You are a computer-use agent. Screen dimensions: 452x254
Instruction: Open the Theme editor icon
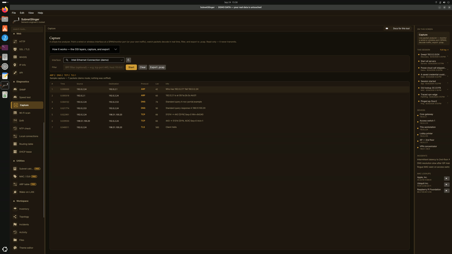tap(15, 248)
